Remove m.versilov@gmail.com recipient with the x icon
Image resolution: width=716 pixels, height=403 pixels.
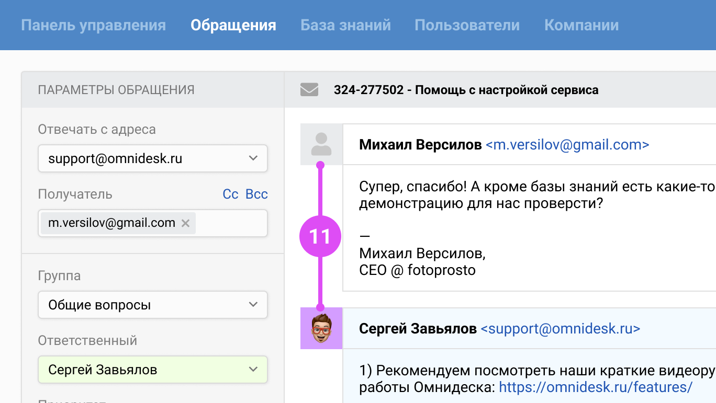185,223
